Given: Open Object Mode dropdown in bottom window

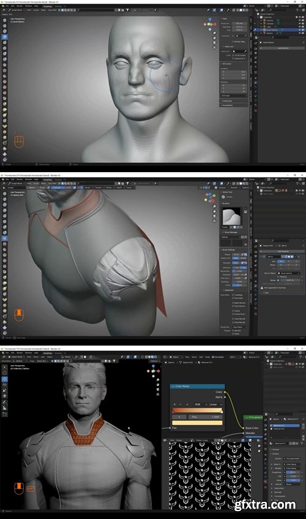Looking at the screenshot, I should point(17,357).
